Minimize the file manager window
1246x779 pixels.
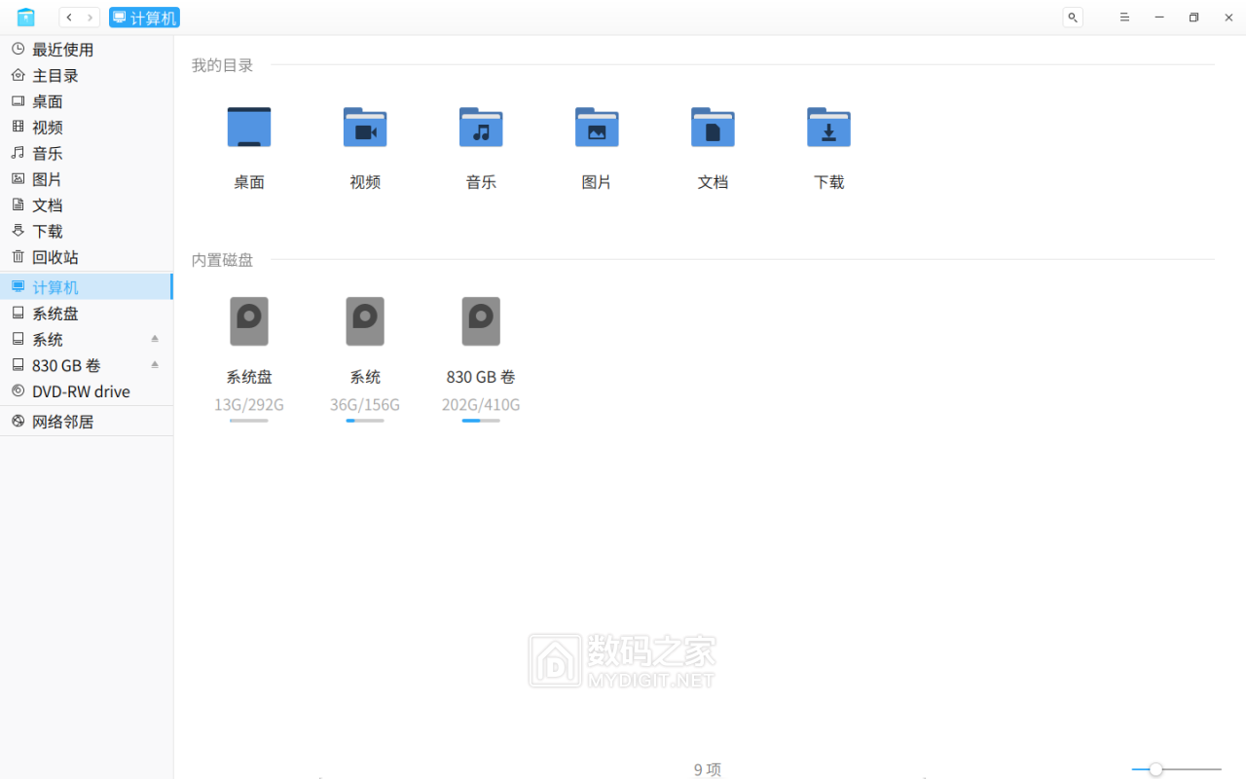(x=1159, y=18)
